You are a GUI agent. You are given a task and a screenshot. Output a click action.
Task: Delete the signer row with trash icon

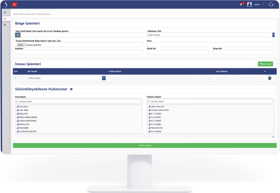pyautogui.click(x=269, y=78)
